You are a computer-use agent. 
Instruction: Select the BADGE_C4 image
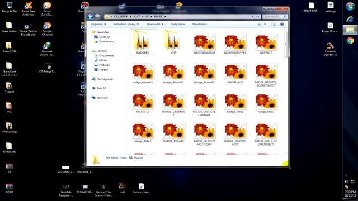click(143, 103)
